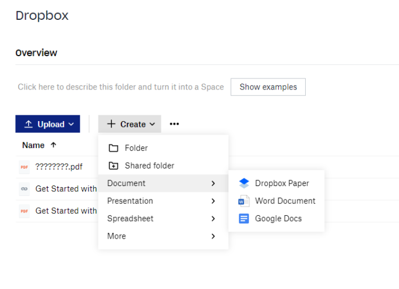
Task: Create a new Dropbox Paper document
Action: coord(276,183)
